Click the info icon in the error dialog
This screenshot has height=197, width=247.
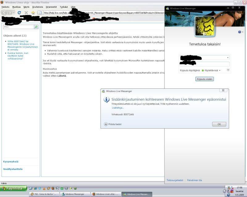[x=107, y=100]
